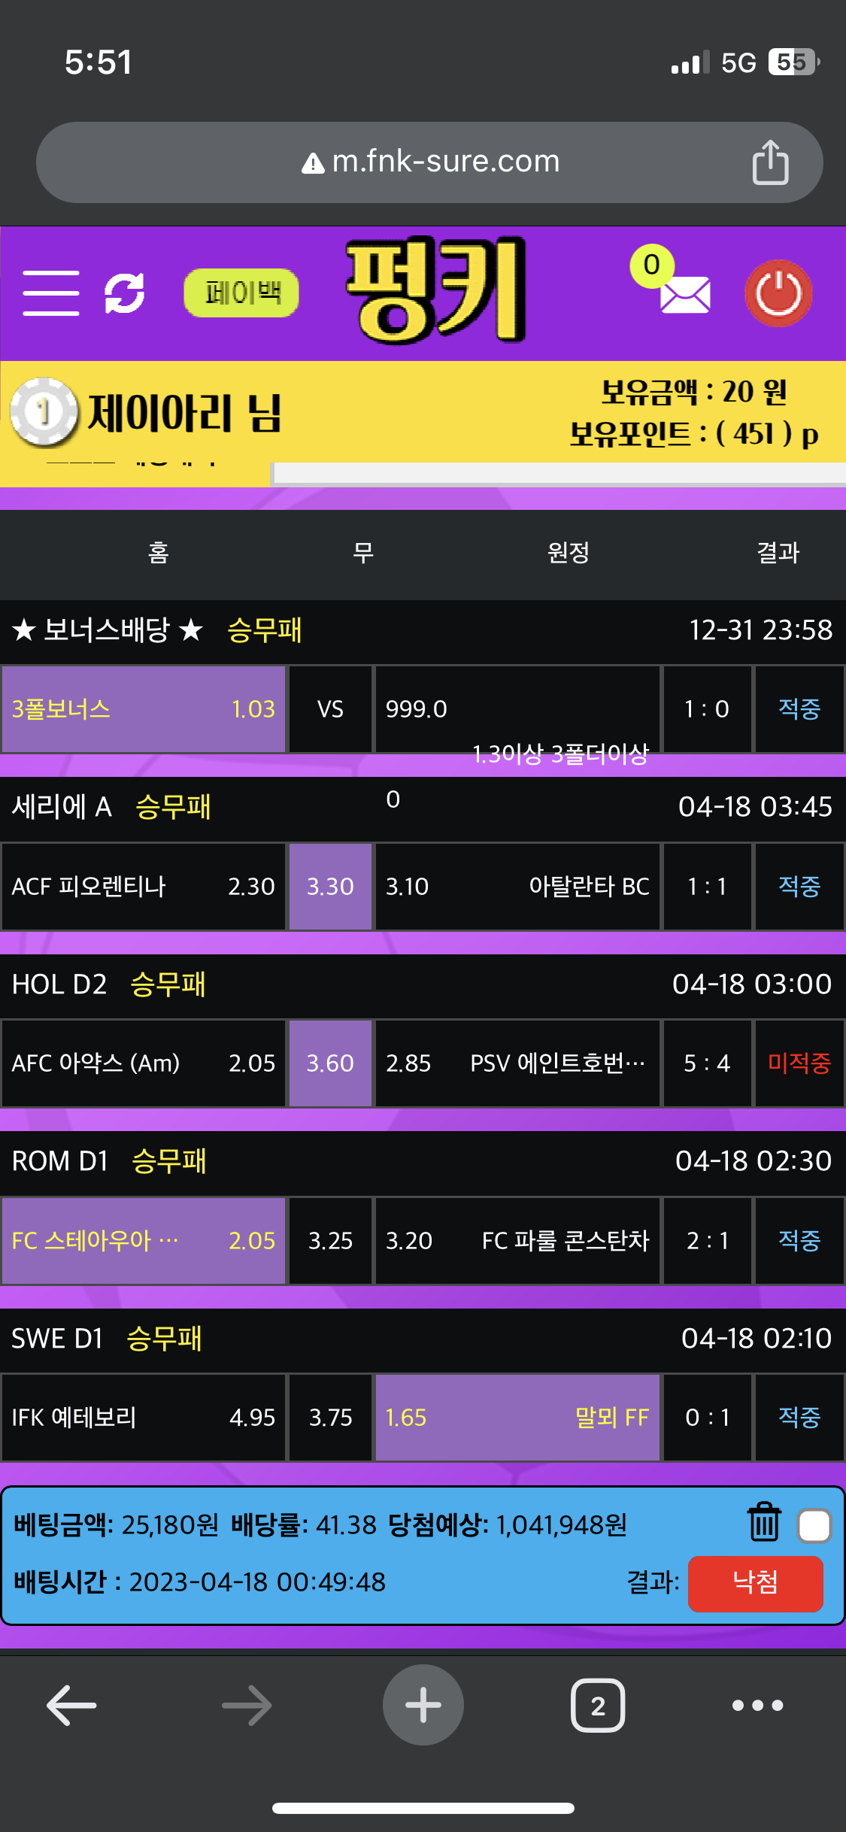This screenshot has height=1832, width=846.
Task: Open the hamburger menu
Action: [x=51, y=293]
